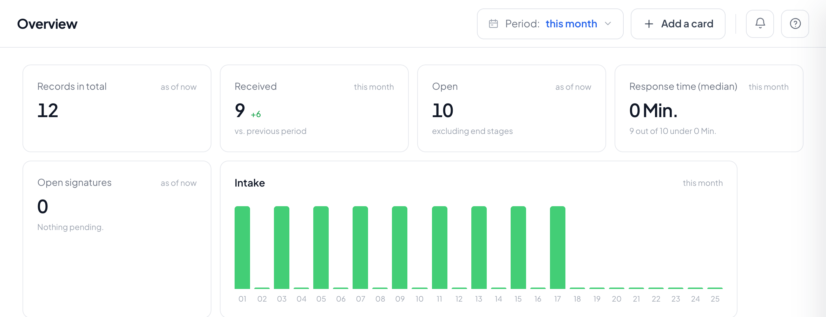Click the Intake bar for day 15
Screen dimensions: 826x317
tap(518, 248)
